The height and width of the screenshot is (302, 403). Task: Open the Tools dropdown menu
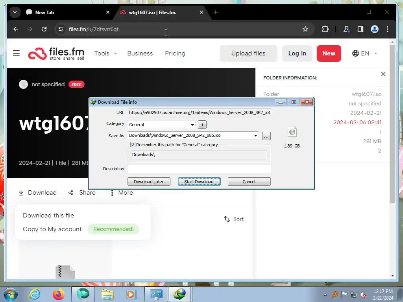(x=105, y=53)
